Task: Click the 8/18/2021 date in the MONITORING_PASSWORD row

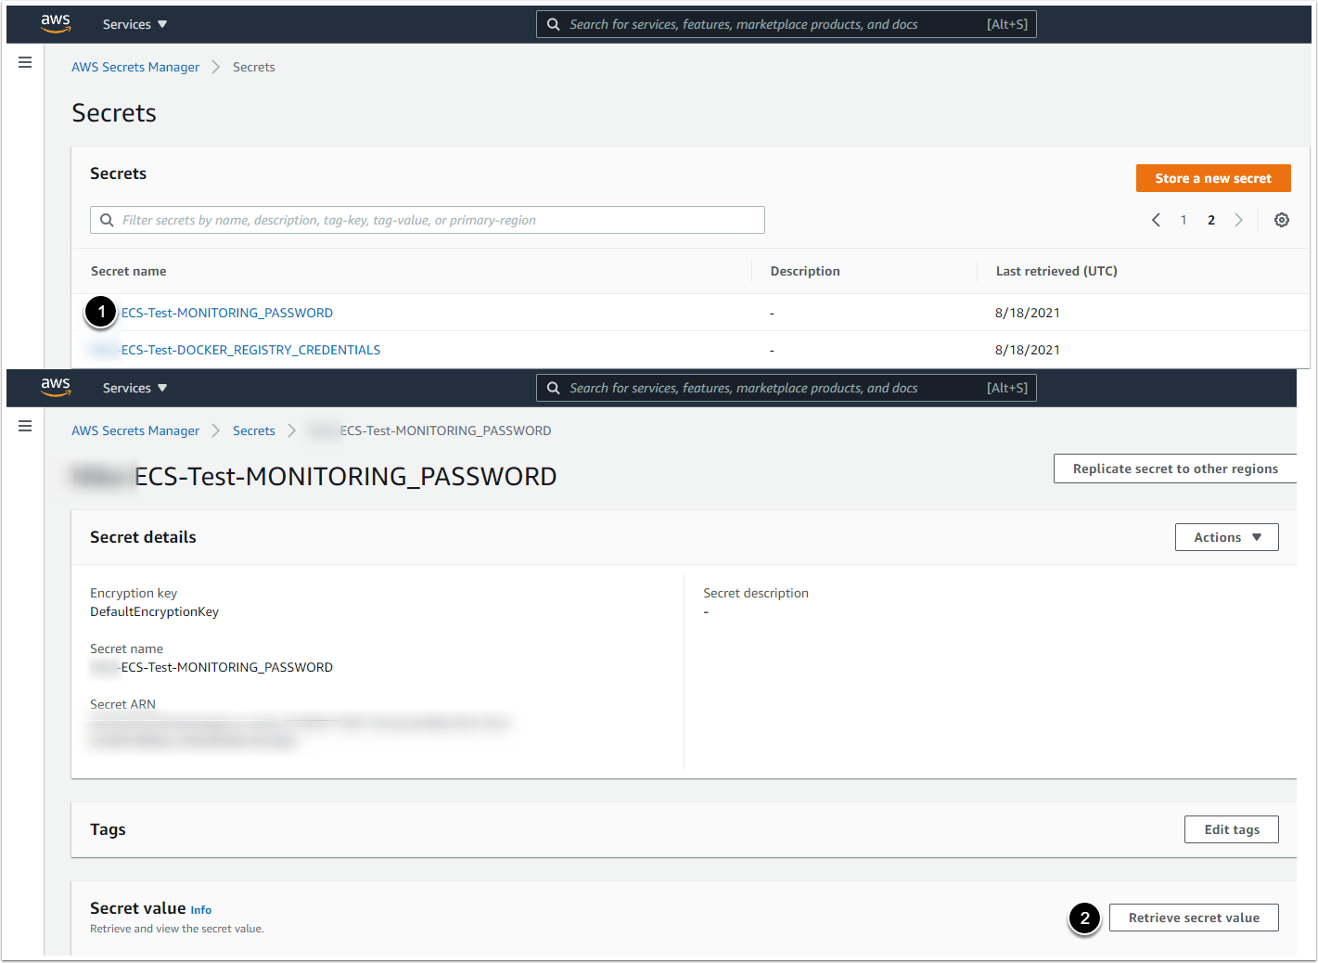Action: pos(1028,313)
